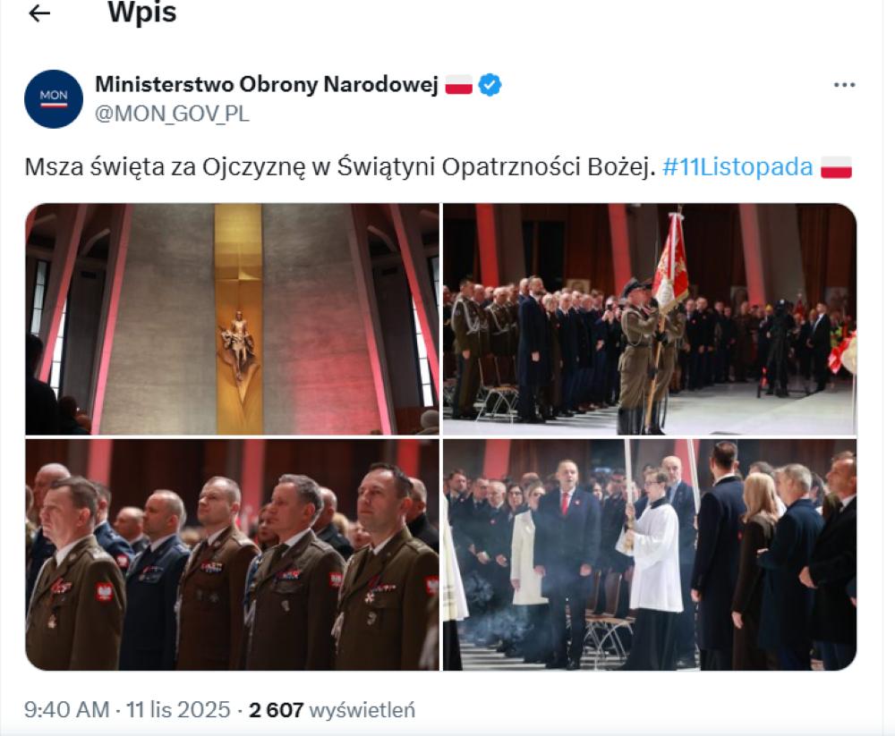The image size is (895, 736).
Task: Open the @MON_GOV_PL handle
Action: point(172,114)
